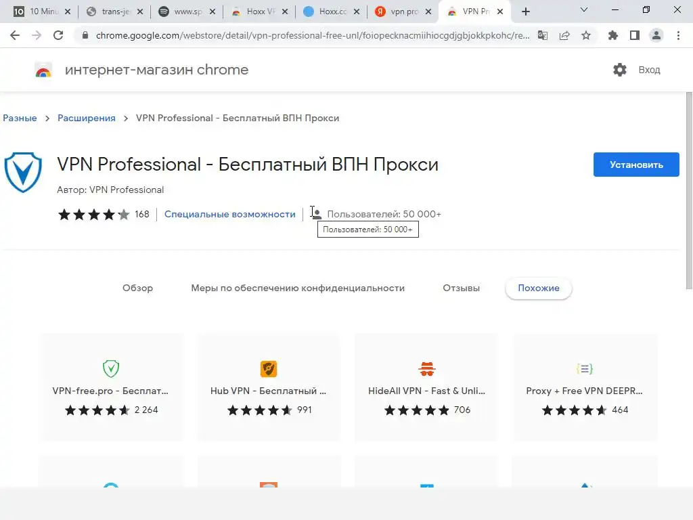Click the 464 rating count

tap(620, 410)
